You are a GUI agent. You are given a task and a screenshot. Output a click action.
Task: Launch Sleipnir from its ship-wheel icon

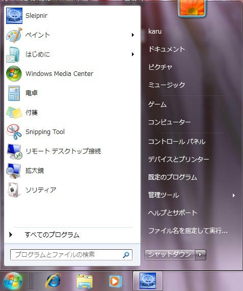tap(14, 16)
